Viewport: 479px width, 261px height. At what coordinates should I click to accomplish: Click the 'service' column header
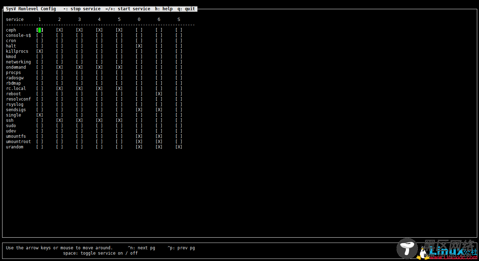click(x=15, y=19)
